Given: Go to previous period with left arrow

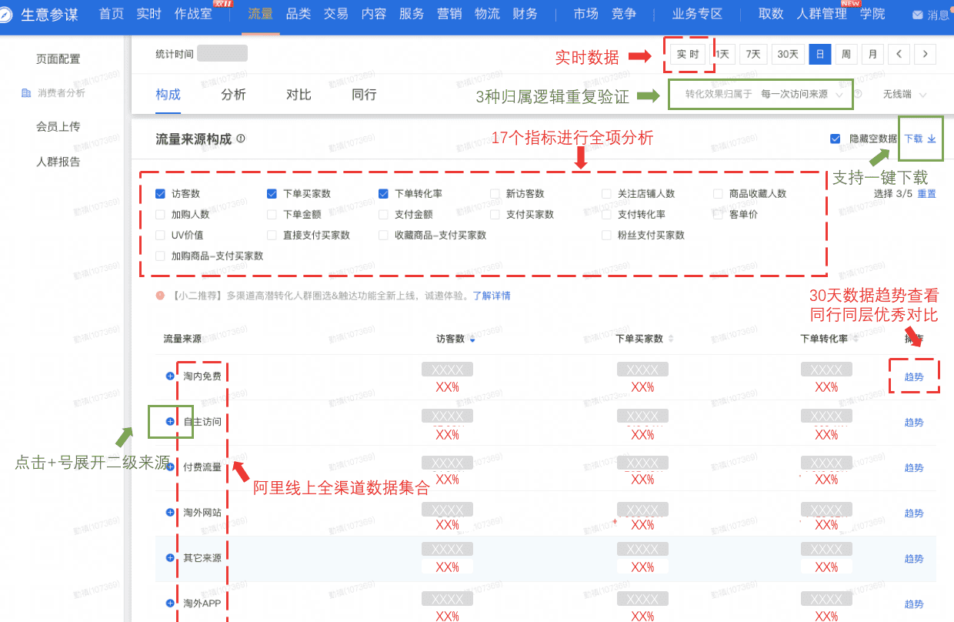Looking at the screenshot, I should [899, 54].
